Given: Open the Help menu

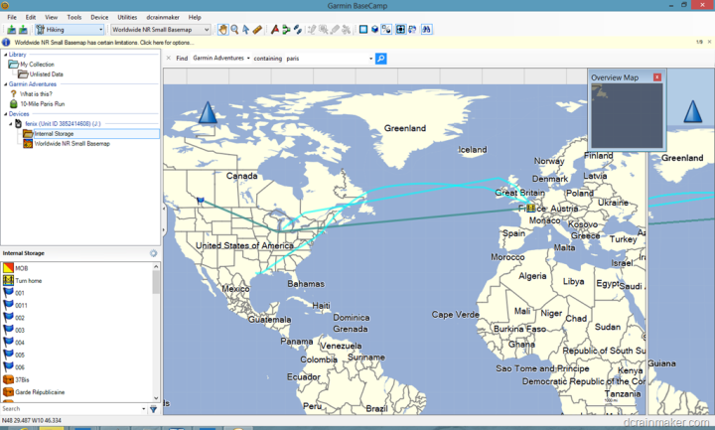Looking at the screenshot, I should pos(195,17).
